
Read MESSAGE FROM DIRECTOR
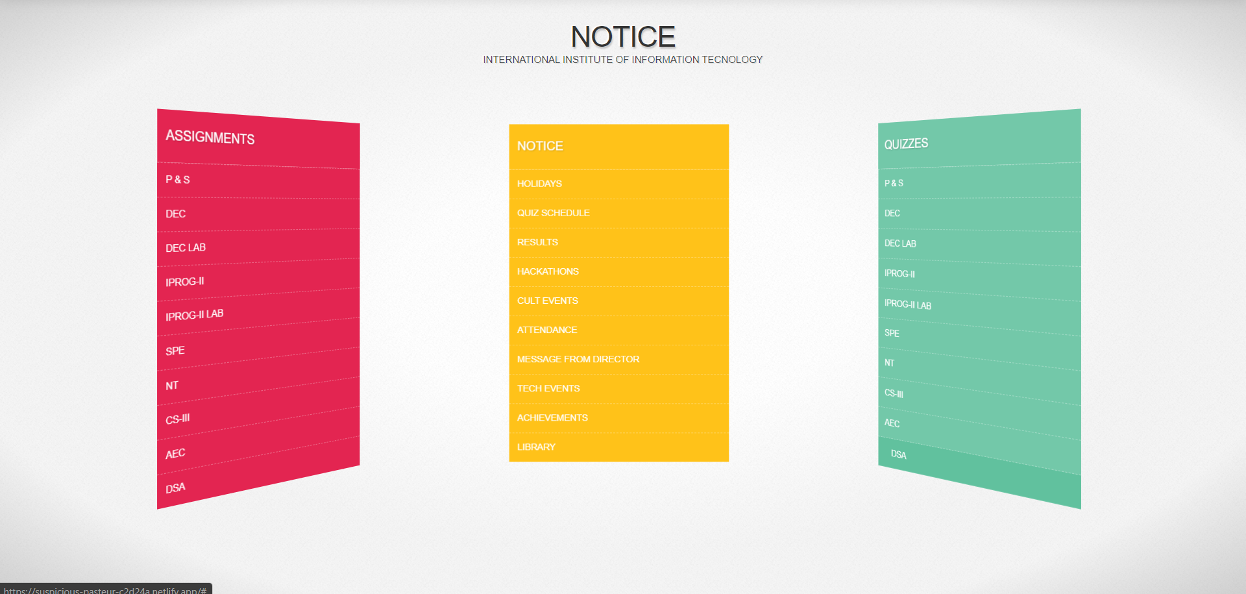pyautogui.click(x=619, y=359)
